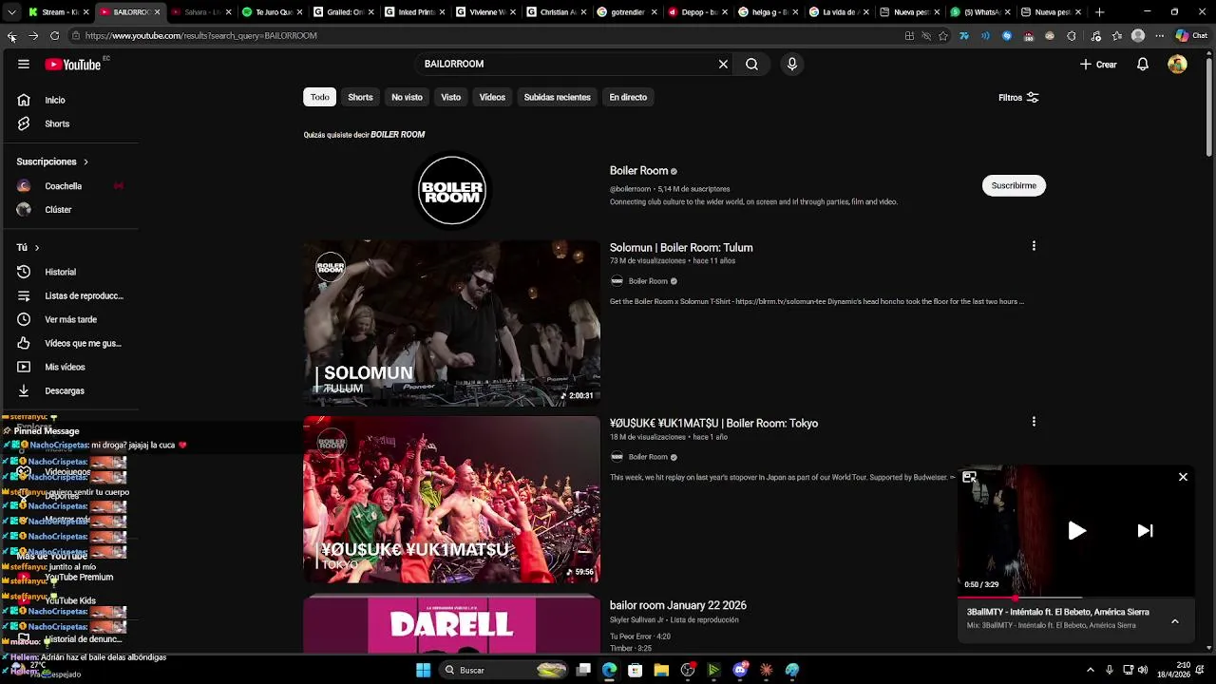Expand Suscripciones section

(x=52, y=161)
